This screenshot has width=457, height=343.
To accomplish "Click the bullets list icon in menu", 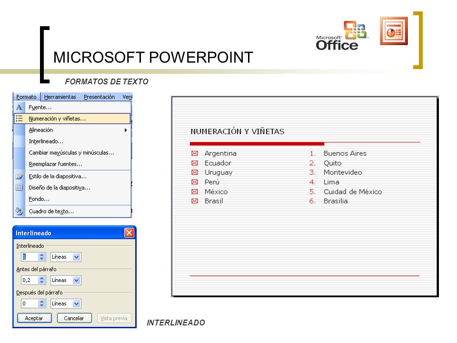I will 19,119.
